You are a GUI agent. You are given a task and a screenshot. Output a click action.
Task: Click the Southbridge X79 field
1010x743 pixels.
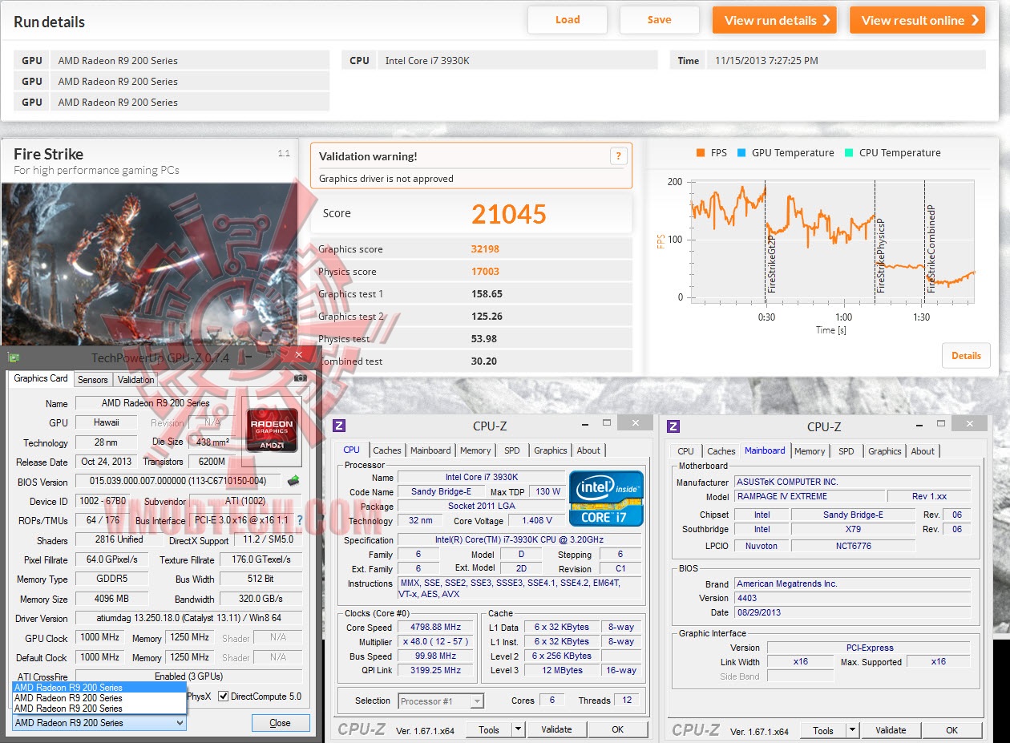pyautogui.click(x=853, y=529)
